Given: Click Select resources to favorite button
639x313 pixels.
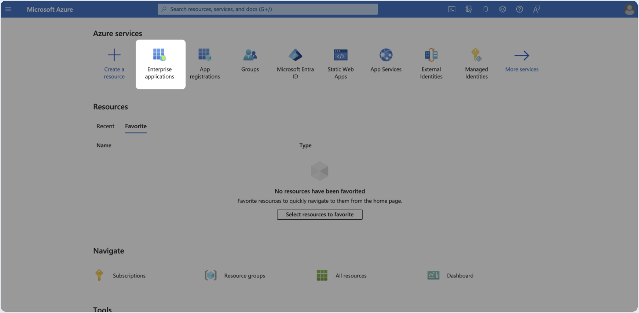Looking at the screenshot, I should (319, 214).
